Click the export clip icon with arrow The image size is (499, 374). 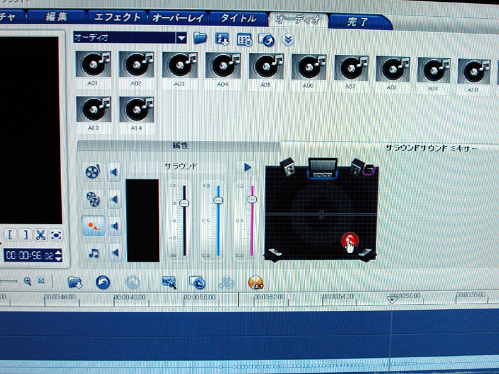point(267,41)
